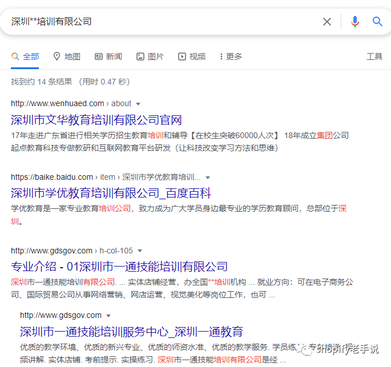
Task: Click the indented http://www.gdsgov.com URL
Action: (61, 315)
